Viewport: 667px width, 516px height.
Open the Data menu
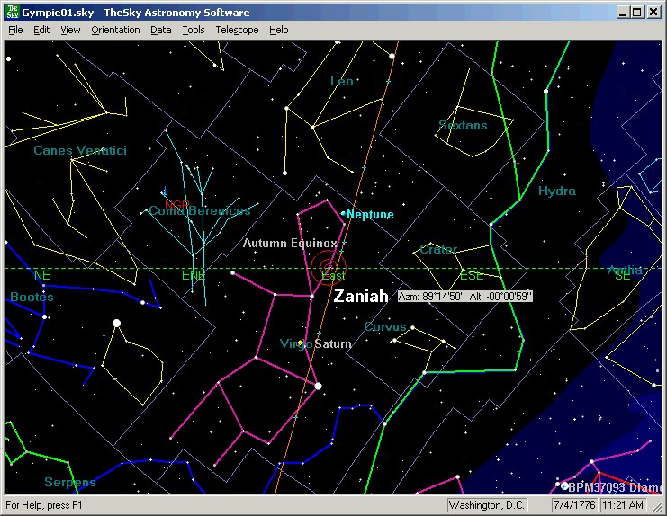coord(160,30)
